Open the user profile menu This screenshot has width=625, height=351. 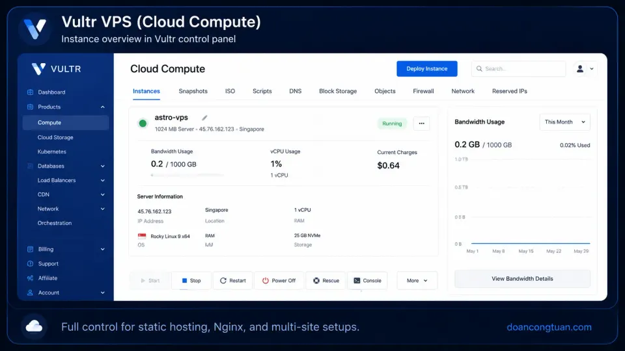point(585,69)
